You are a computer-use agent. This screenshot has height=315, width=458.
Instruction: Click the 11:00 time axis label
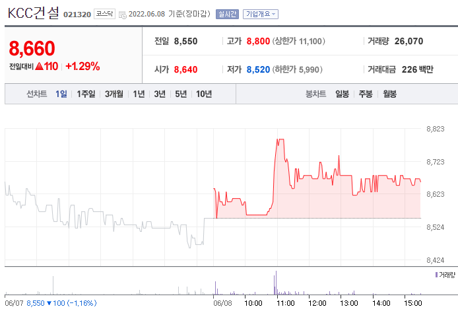click(x=286, y=303)
